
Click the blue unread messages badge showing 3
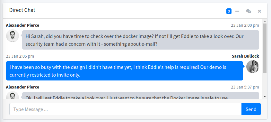click(229, 12)
